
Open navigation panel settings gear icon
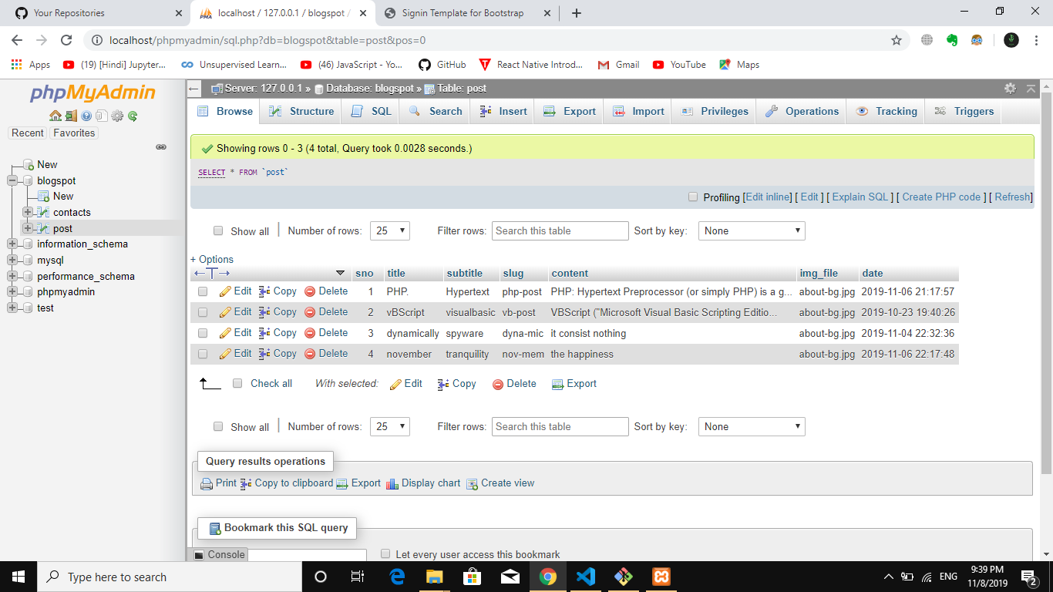[117, 116]
